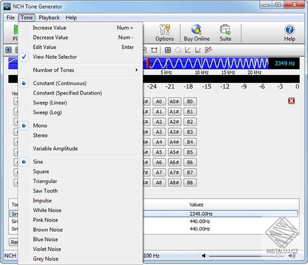The height and width of the screenshot is (265, 308).
Task: Click note button B3
Action: (x=190, y=132)
